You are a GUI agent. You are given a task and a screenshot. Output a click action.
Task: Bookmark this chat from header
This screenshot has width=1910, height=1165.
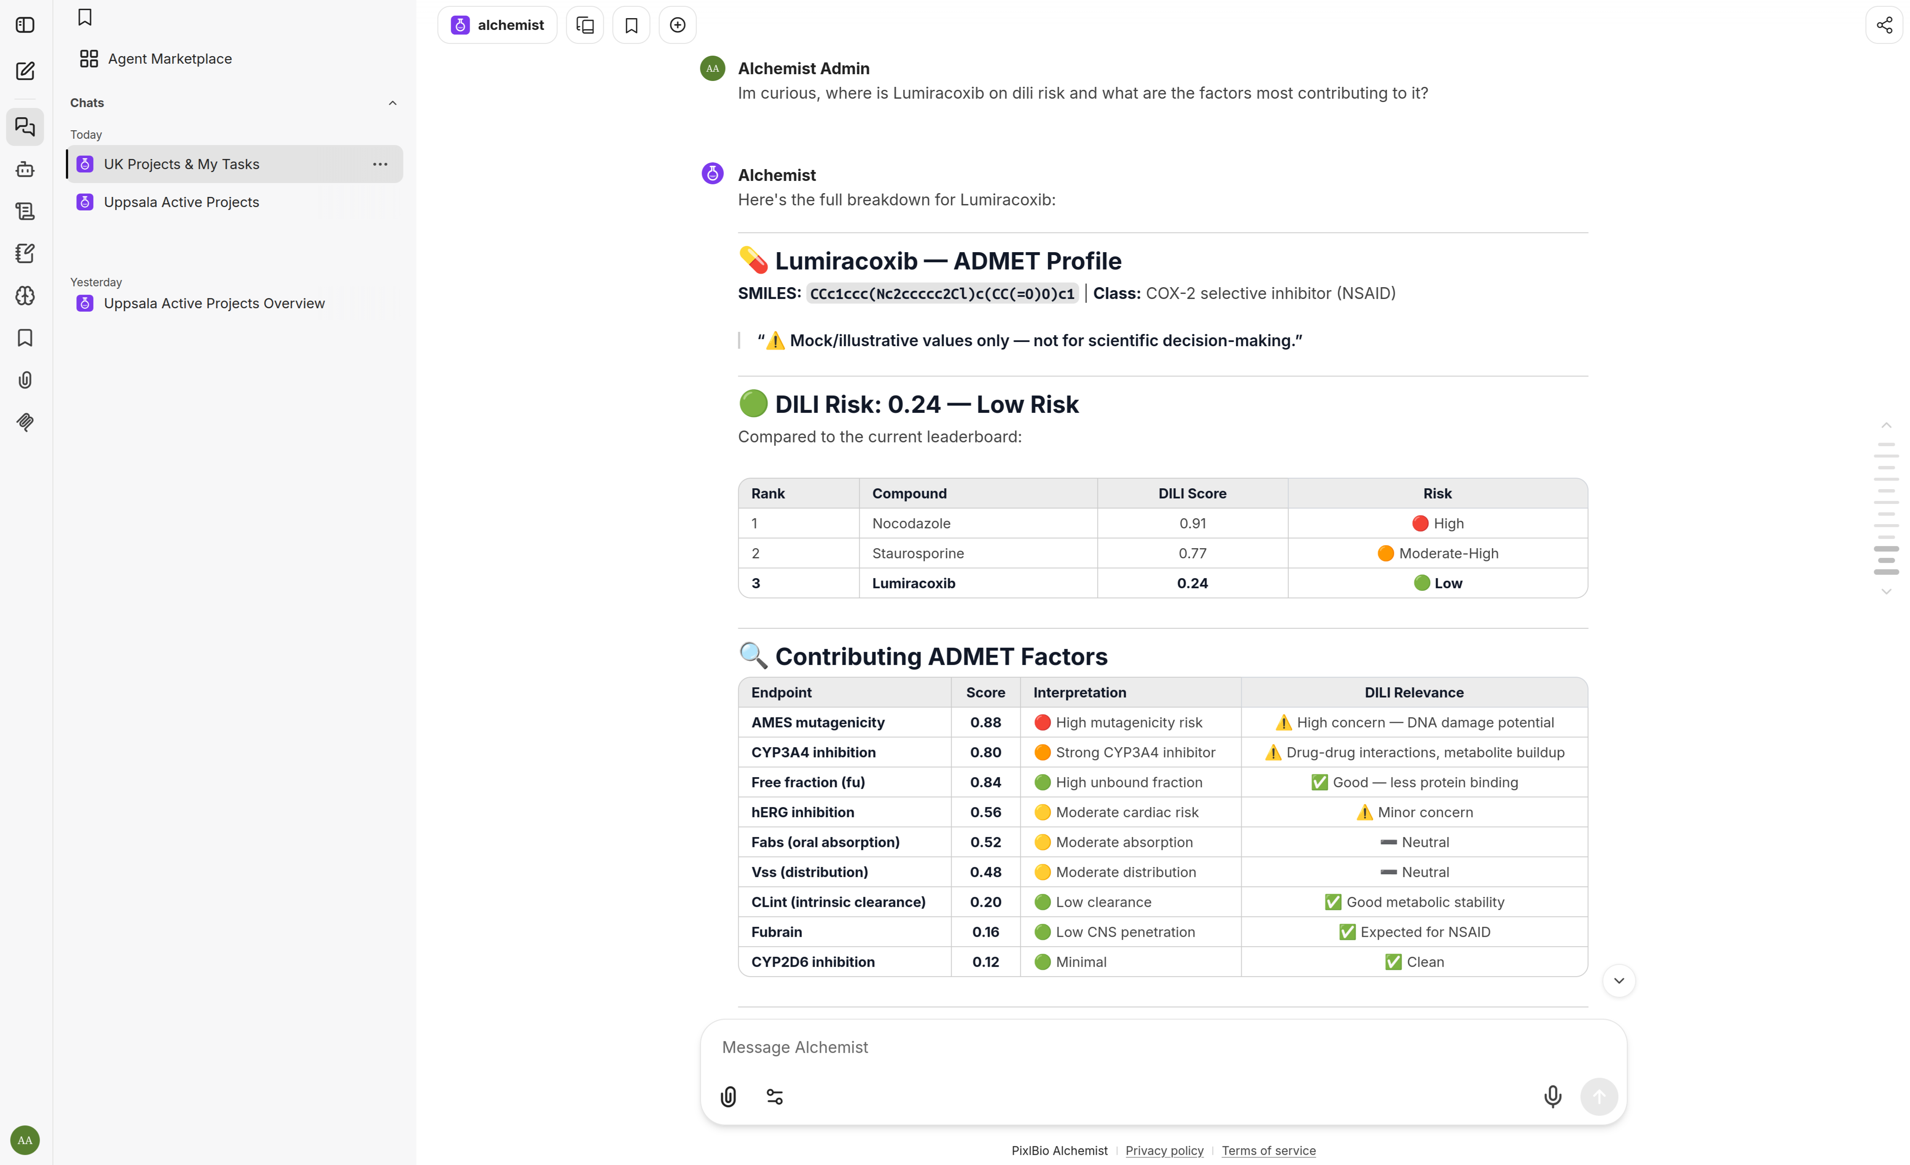coord(632,25)
